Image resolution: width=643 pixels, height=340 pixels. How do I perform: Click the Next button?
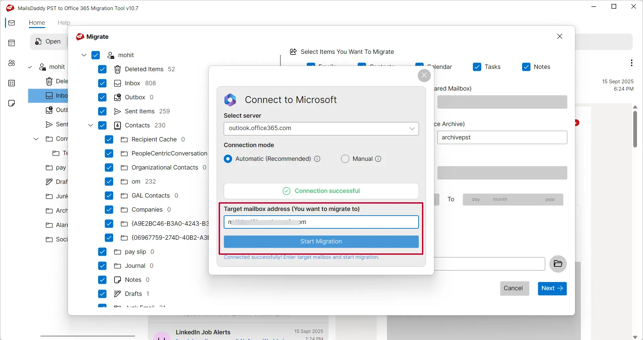coord(552,289)
